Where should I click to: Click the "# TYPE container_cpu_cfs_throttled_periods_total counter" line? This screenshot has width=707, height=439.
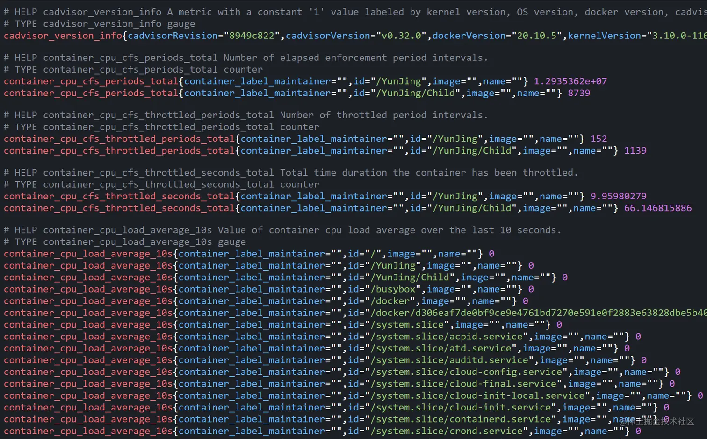161,127
